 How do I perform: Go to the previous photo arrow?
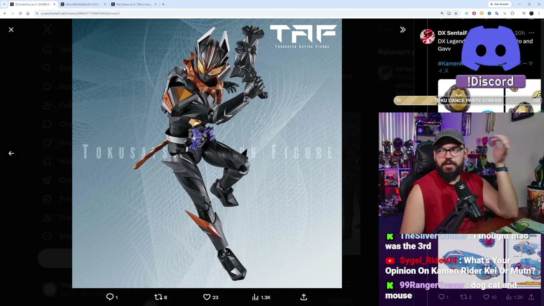[11, 153]
